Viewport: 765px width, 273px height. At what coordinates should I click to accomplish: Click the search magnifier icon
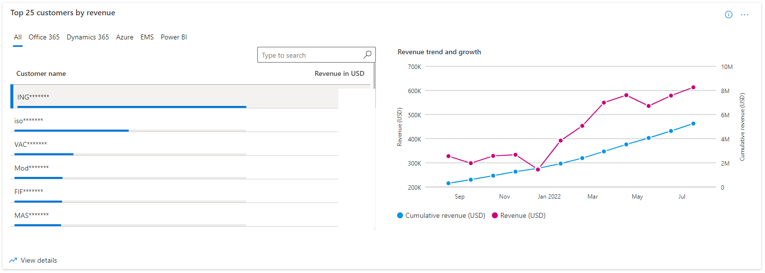(367, 55)
